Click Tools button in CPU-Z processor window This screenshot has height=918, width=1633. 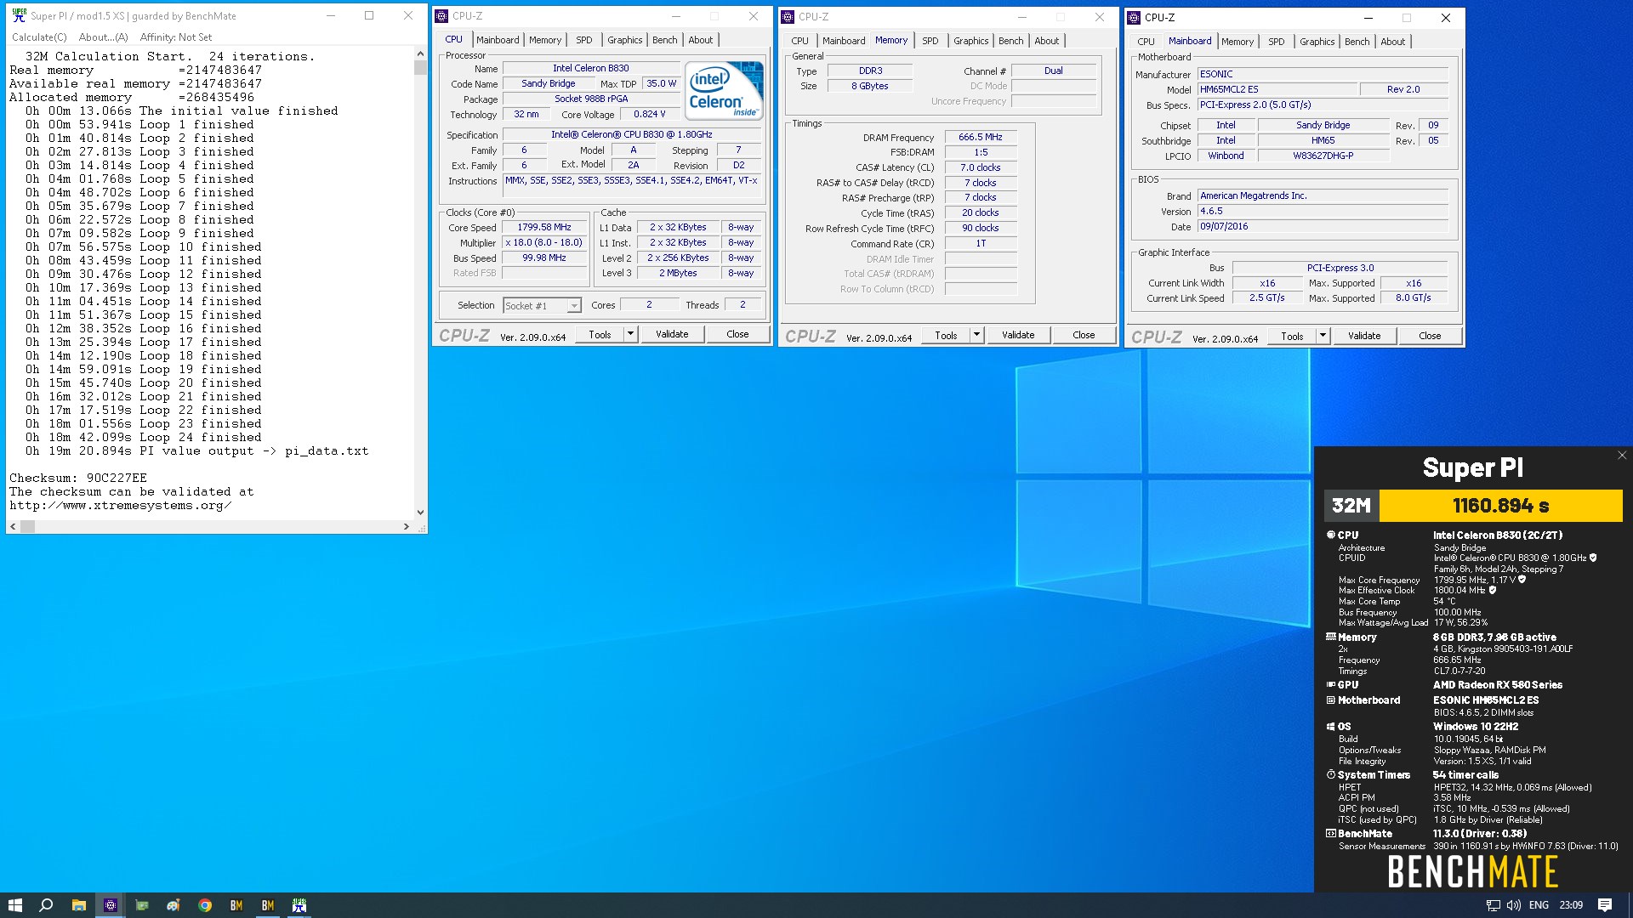tap(600, 334)
